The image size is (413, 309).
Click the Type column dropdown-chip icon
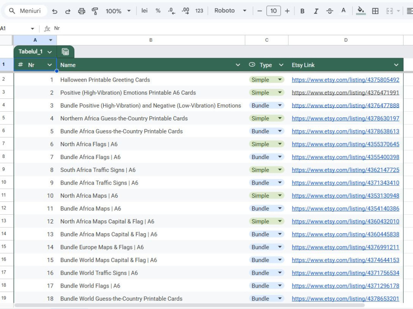(252, 65)
